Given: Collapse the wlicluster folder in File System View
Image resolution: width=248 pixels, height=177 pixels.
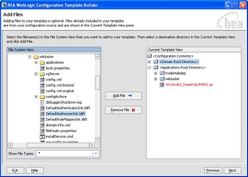Looking at the screenshot, I should (30, 57).
